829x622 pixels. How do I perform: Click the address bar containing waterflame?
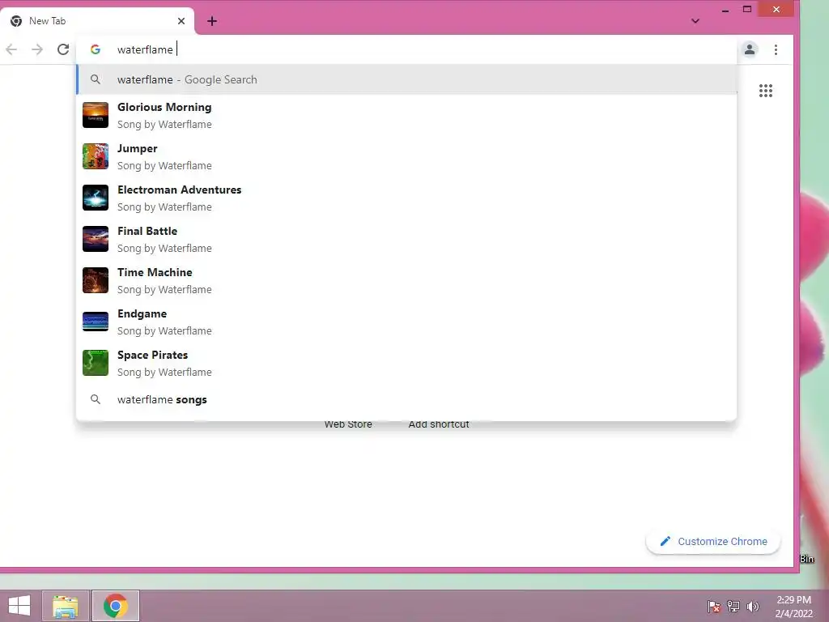(406, 49)
